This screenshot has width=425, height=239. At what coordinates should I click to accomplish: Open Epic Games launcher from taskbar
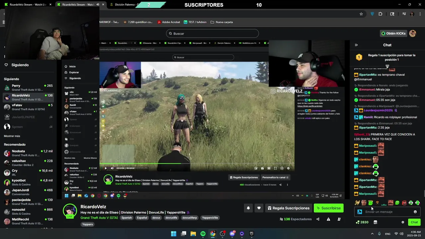[252, 234]
